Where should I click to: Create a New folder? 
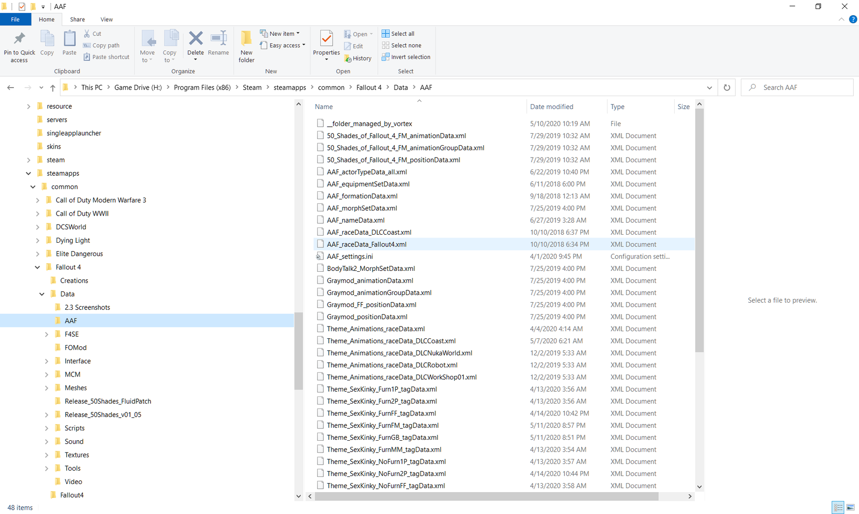pyautogui.click(x=246, y=47)
